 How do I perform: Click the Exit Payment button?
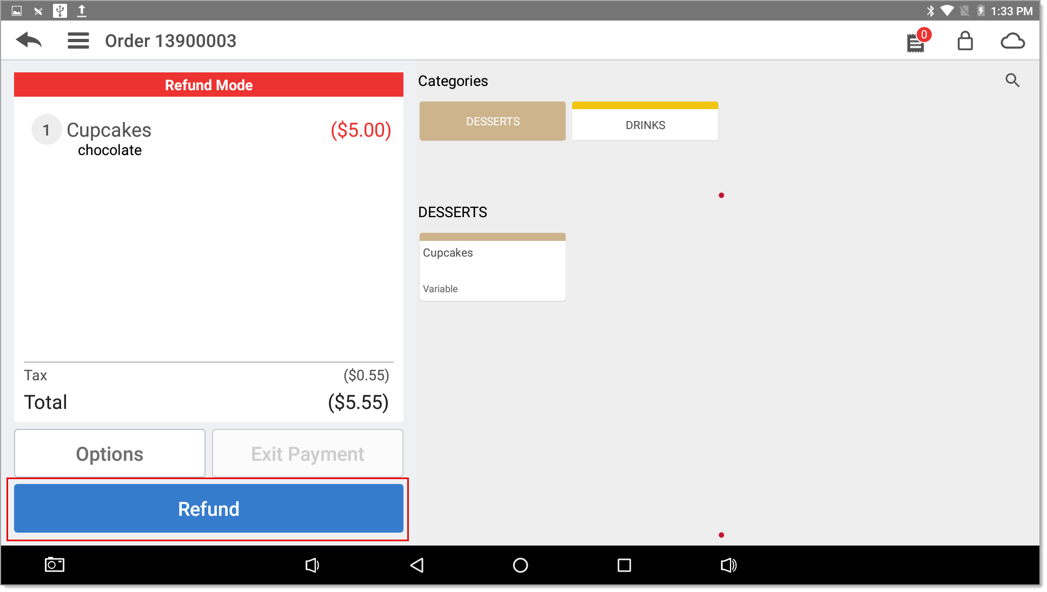coord(308,454)
